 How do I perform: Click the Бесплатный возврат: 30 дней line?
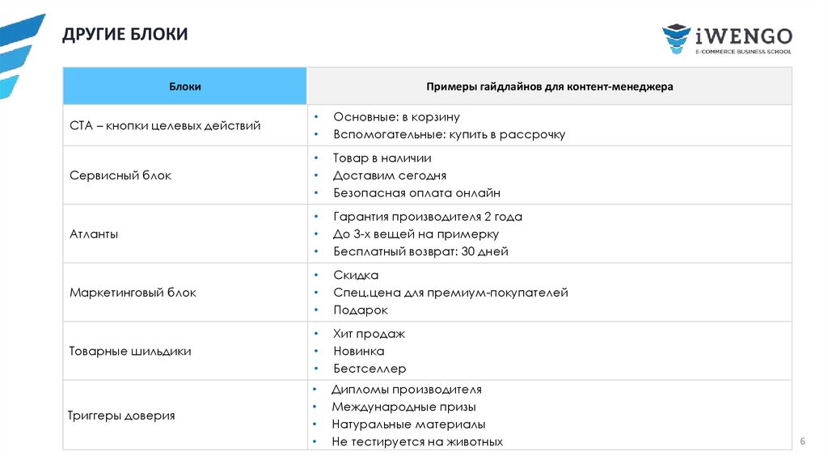(x=420, y=251)
